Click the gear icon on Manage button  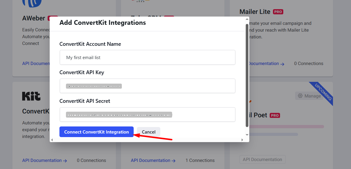[300, 96]
